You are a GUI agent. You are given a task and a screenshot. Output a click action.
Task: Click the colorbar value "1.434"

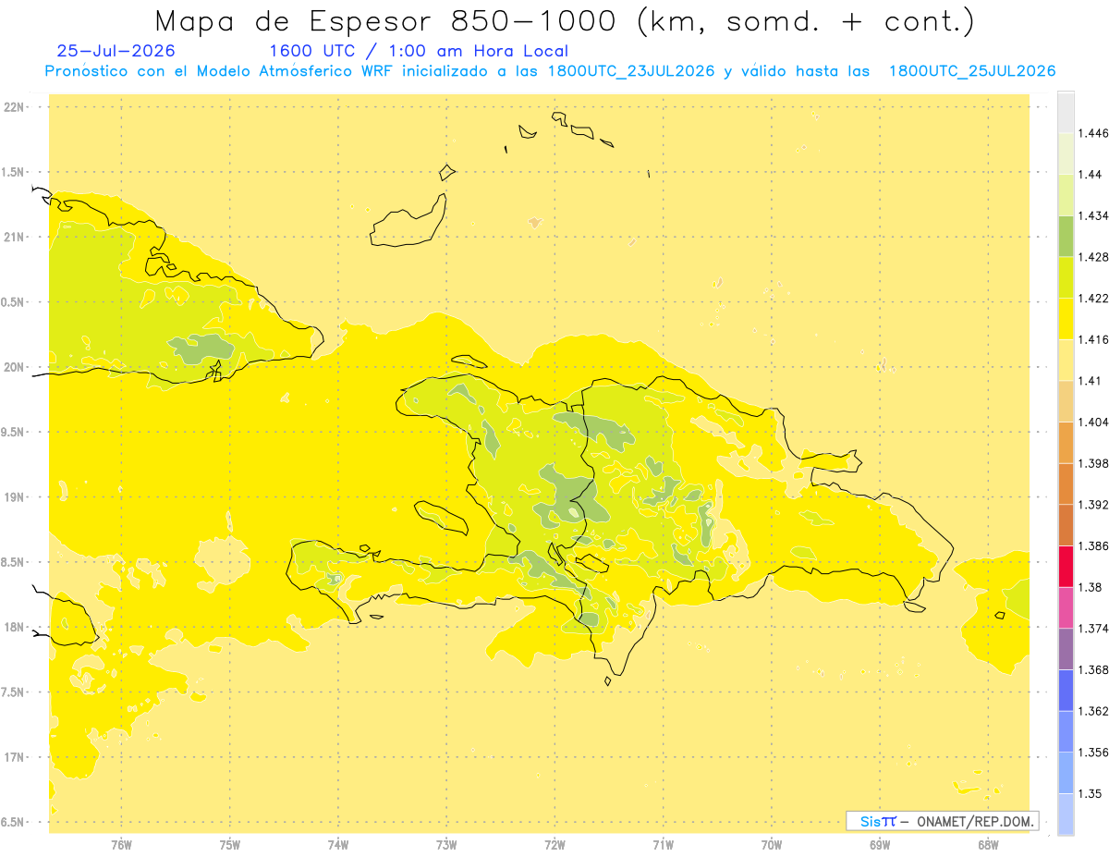click(x=1093, y=215)
